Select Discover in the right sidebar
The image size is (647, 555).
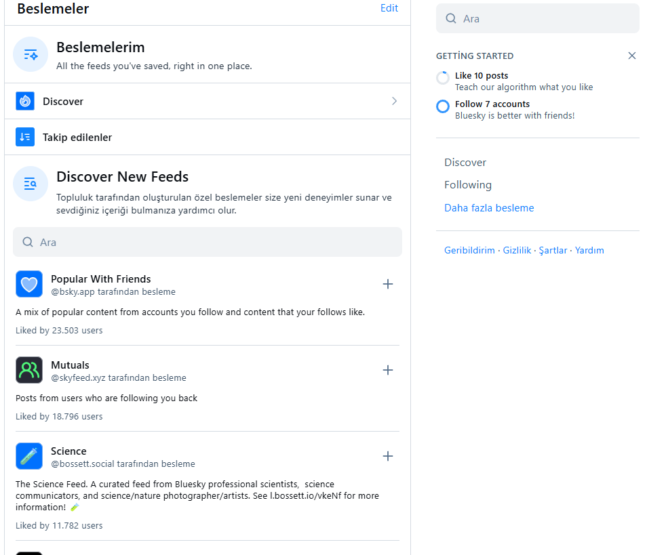coord(465,162)
